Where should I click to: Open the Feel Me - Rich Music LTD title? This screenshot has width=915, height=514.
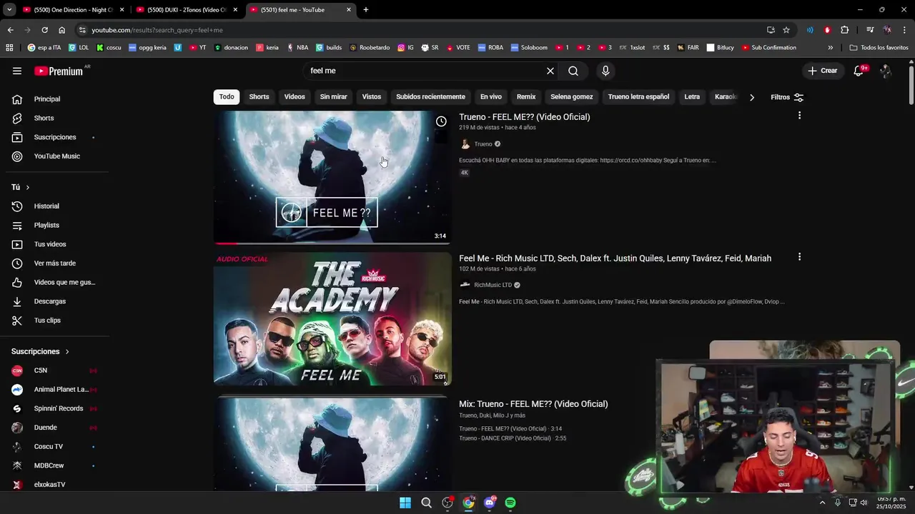[x=615, y=258]
